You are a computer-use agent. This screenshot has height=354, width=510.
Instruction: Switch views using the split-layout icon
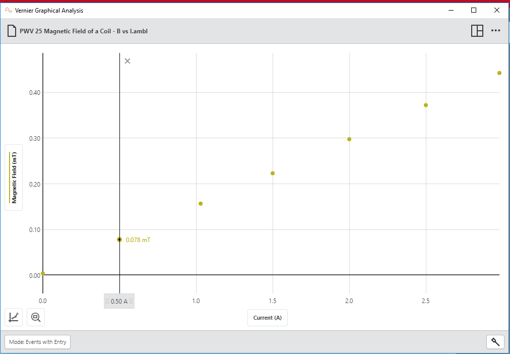(477, 30)
